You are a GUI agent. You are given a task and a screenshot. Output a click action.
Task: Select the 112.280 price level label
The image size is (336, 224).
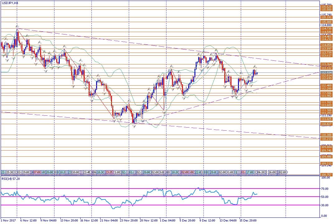pos(326,89)
